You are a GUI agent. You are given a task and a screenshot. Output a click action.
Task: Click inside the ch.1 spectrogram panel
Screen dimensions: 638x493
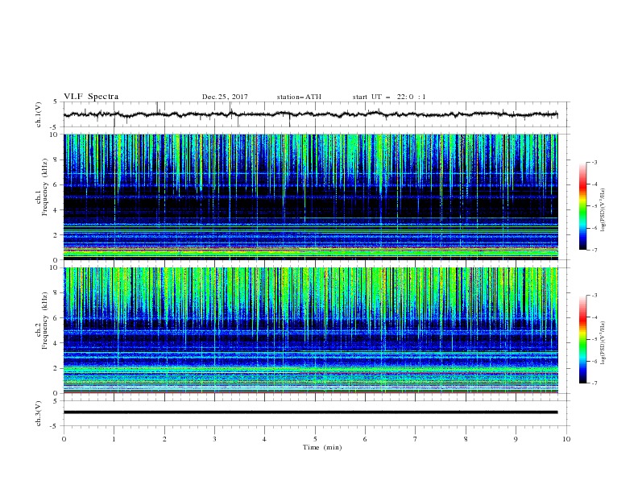coord(311,197)
